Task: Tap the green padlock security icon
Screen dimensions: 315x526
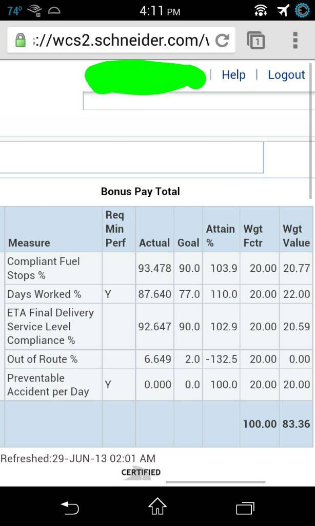Action: [x=21, y=40]
